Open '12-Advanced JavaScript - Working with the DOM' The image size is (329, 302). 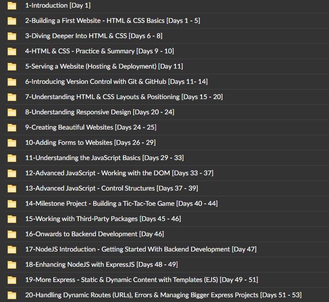coord(119,173)
